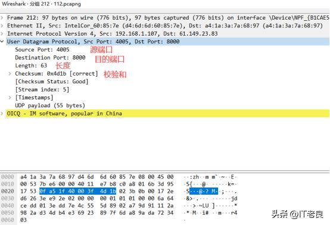Click hex offset 0010 row label
Viewport: 330px width, 225px height.
[8, 184]
